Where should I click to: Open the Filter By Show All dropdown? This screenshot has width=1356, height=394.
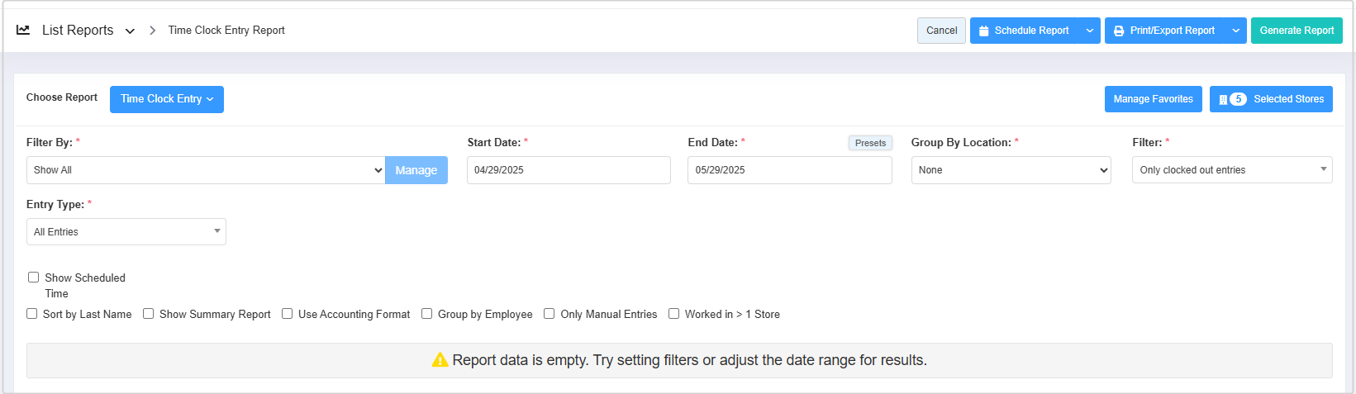point(206,170)
